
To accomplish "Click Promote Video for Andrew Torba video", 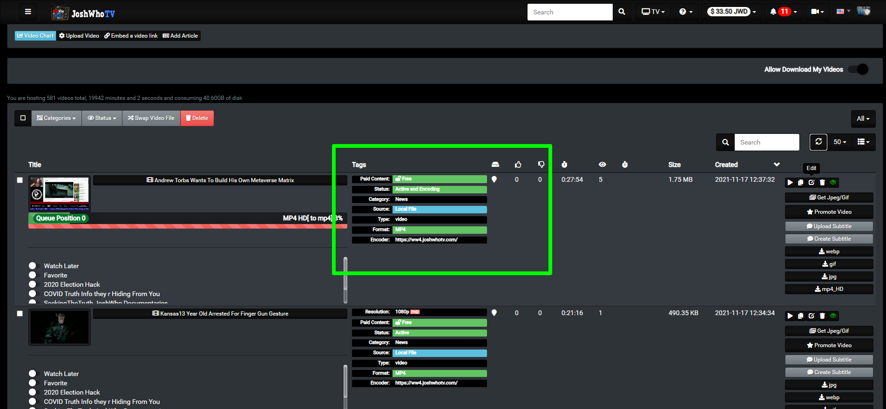I will 829,212.
